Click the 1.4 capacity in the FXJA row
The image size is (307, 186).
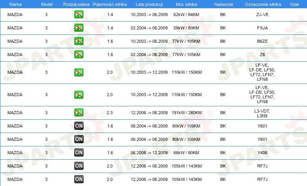point(110,28)
